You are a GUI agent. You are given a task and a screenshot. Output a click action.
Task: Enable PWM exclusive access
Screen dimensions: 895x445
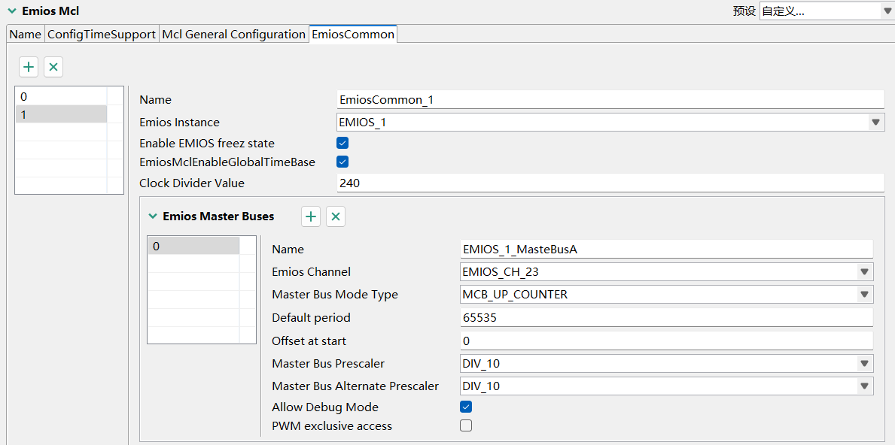[x=466, y=425]
